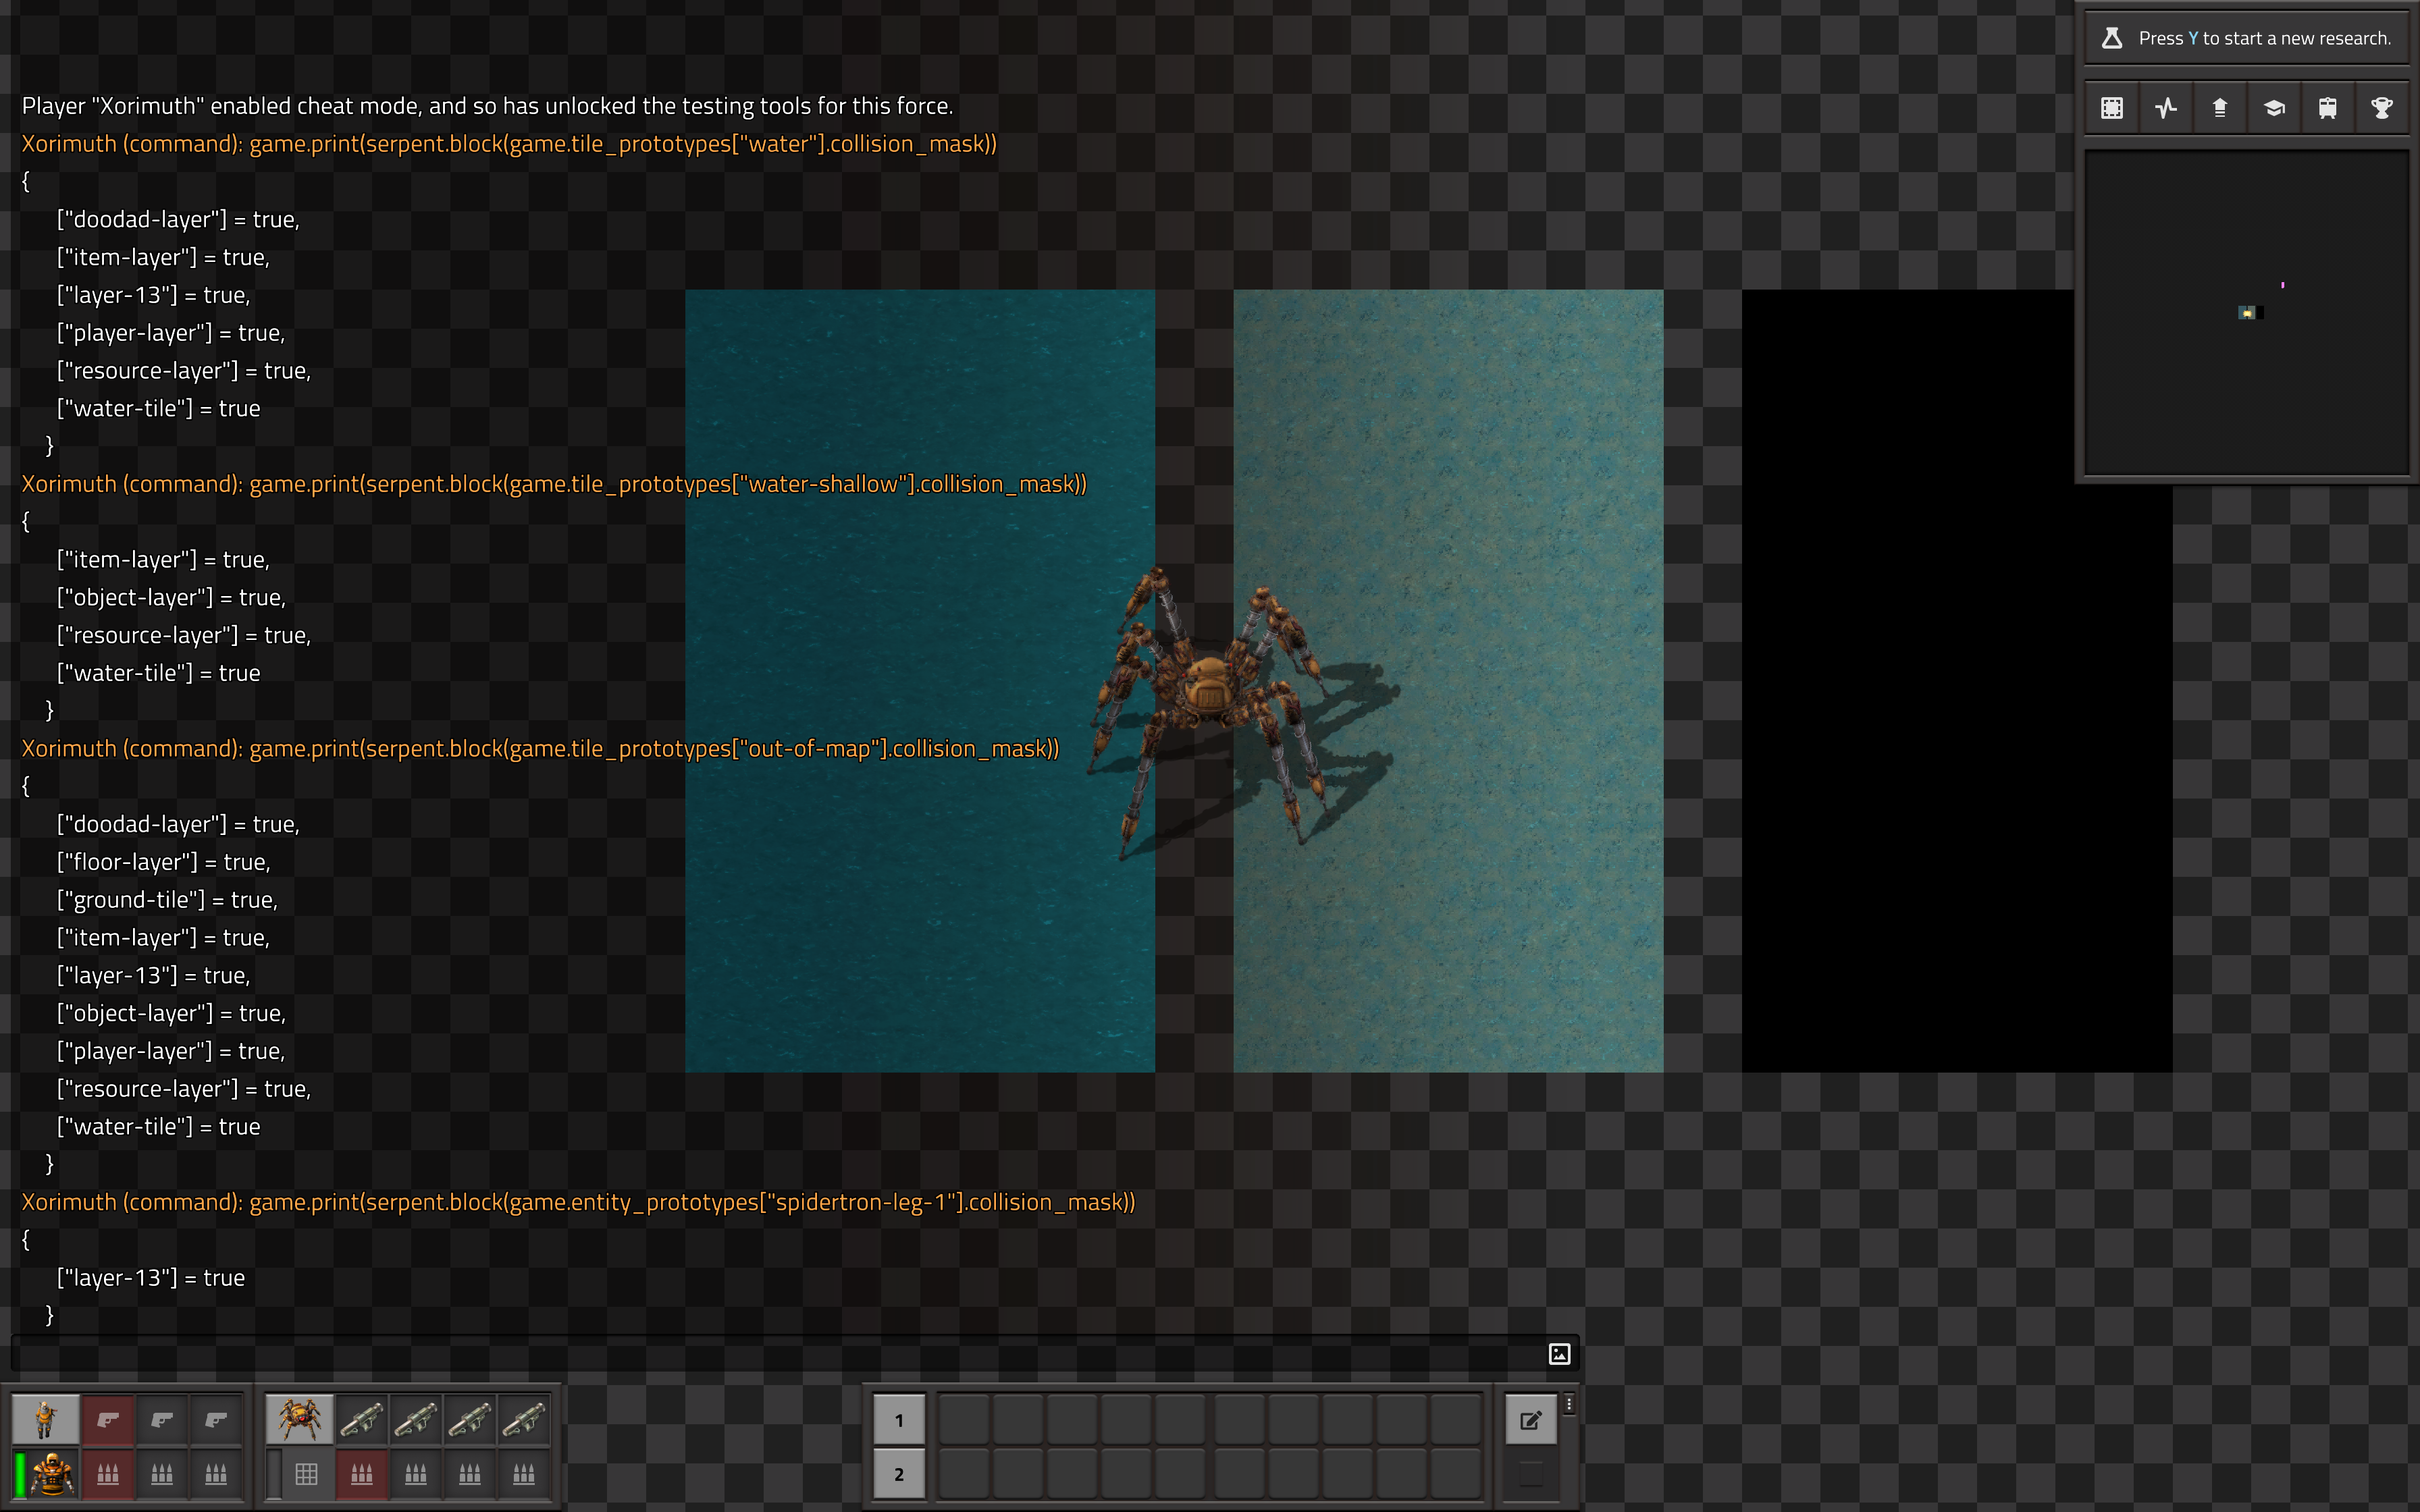Open the achievements trophy icon
The height and width of the screenshot is (1512, 2420).
(x=2381, y=108)
